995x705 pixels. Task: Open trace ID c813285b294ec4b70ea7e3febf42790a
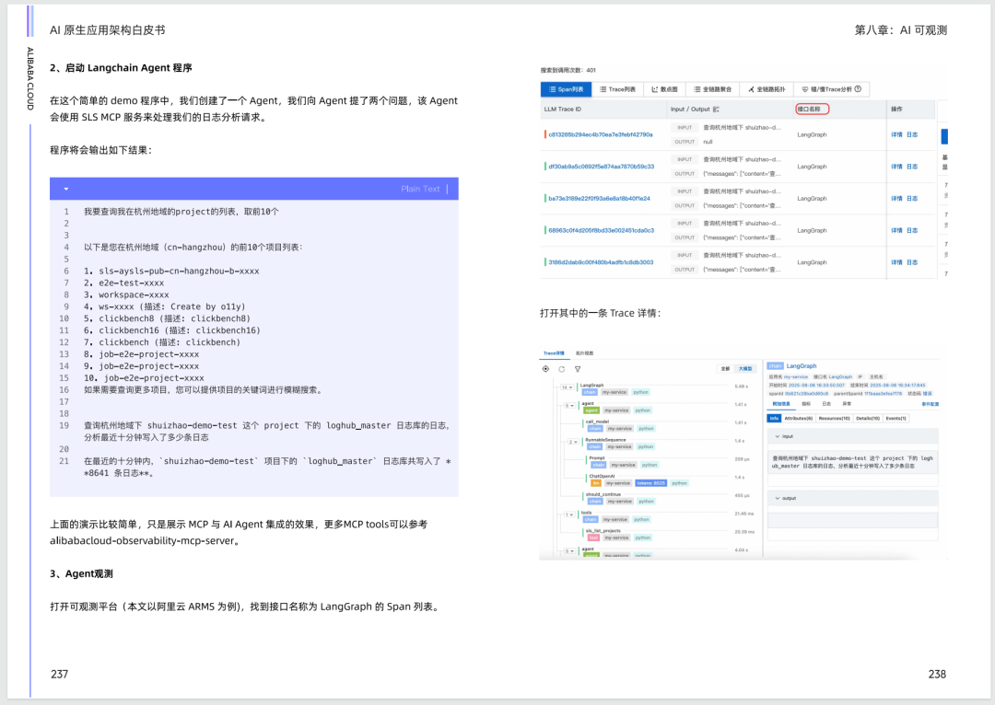[601, 134]
